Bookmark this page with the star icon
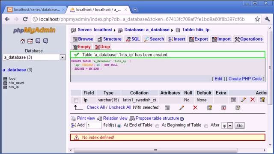Image resolution: width=274 pixels, height=154 pixels. click(x=257, y=19)
